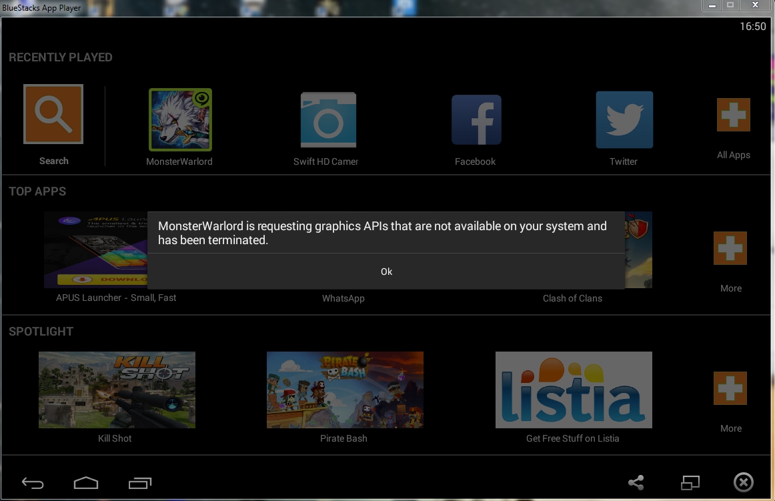Open All Apps plus icon

(734, 115)
